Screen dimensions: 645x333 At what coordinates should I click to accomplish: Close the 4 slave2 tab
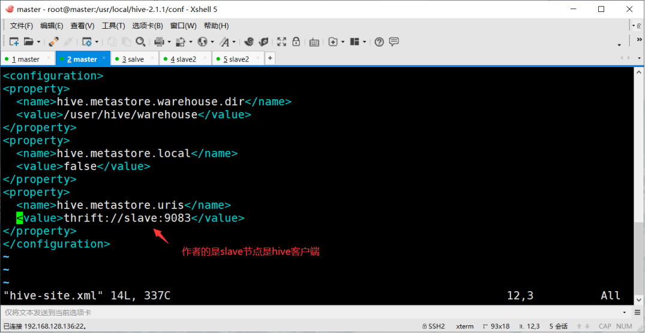tap(205, 58)
